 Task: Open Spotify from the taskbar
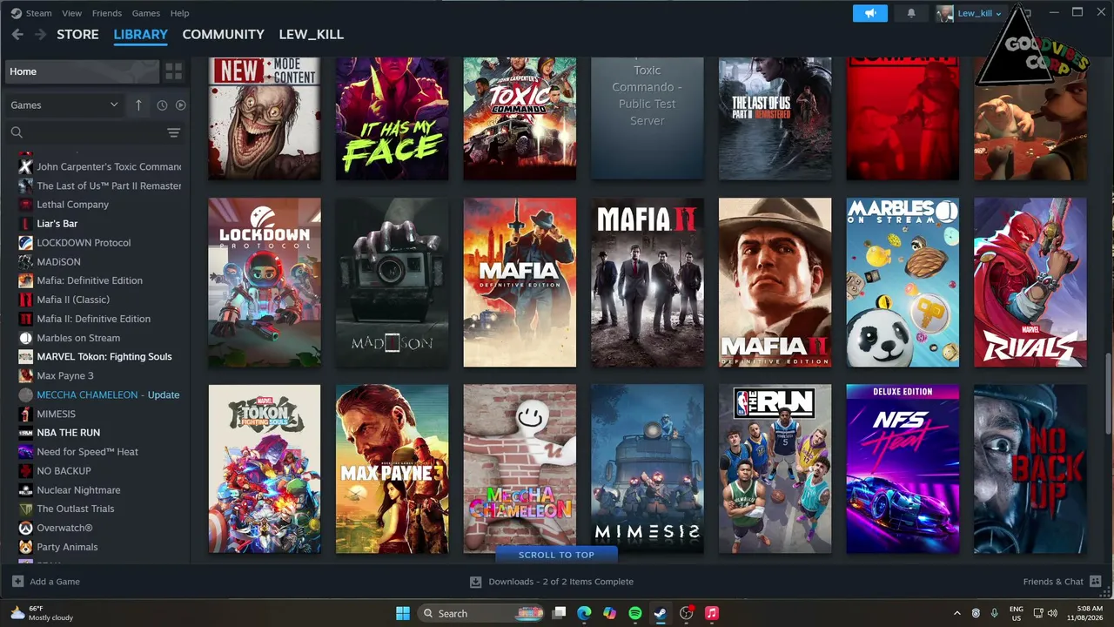[x=635, y=613]
